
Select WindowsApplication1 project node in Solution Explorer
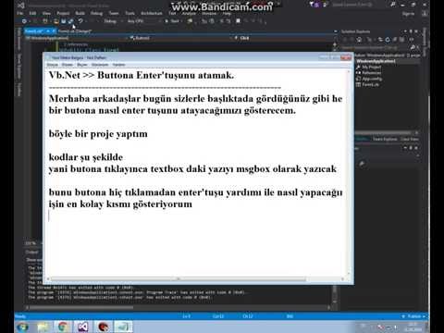(376, 61)
